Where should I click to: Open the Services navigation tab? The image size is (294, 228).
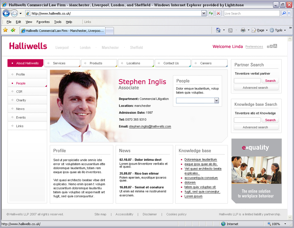[62, 63]
